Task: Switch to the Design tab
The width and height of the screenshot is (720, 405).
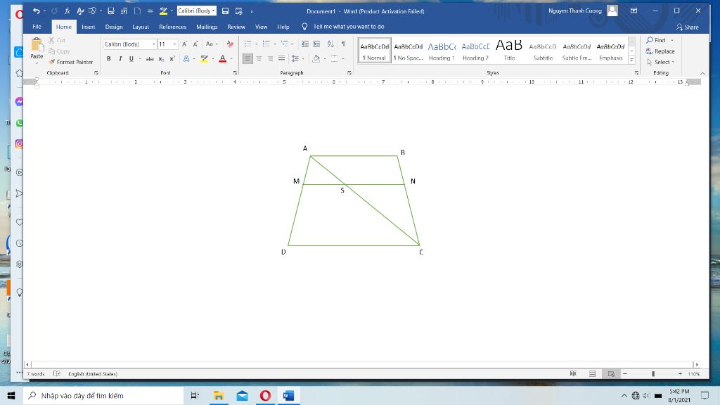Action: point(114,27)
